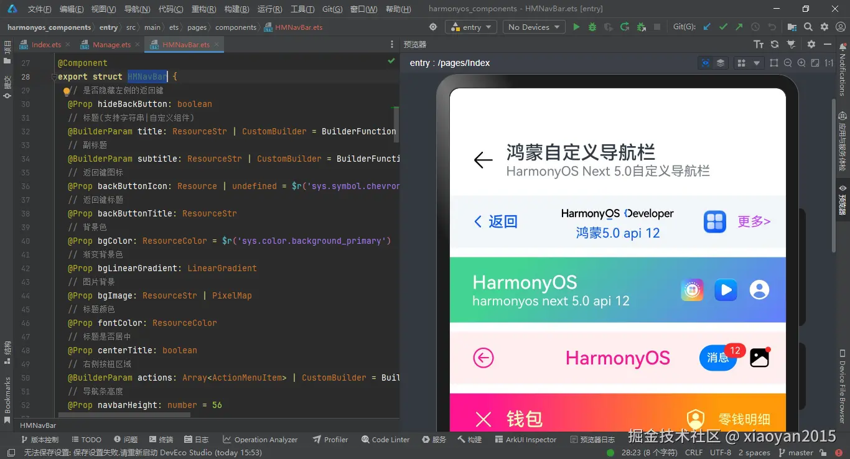Open the 文件(F) menu
This screenshot has height=459, width=850.
pos(40,9)
